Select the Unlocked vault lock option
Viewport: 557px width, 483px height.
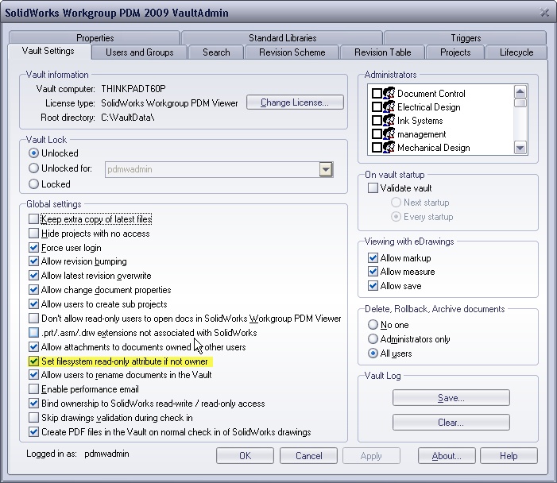click(33, 153)
